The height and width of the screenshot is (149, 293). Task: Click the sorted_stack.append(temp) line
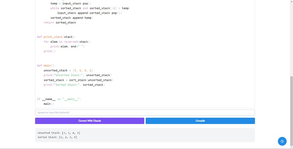point(72,18)
